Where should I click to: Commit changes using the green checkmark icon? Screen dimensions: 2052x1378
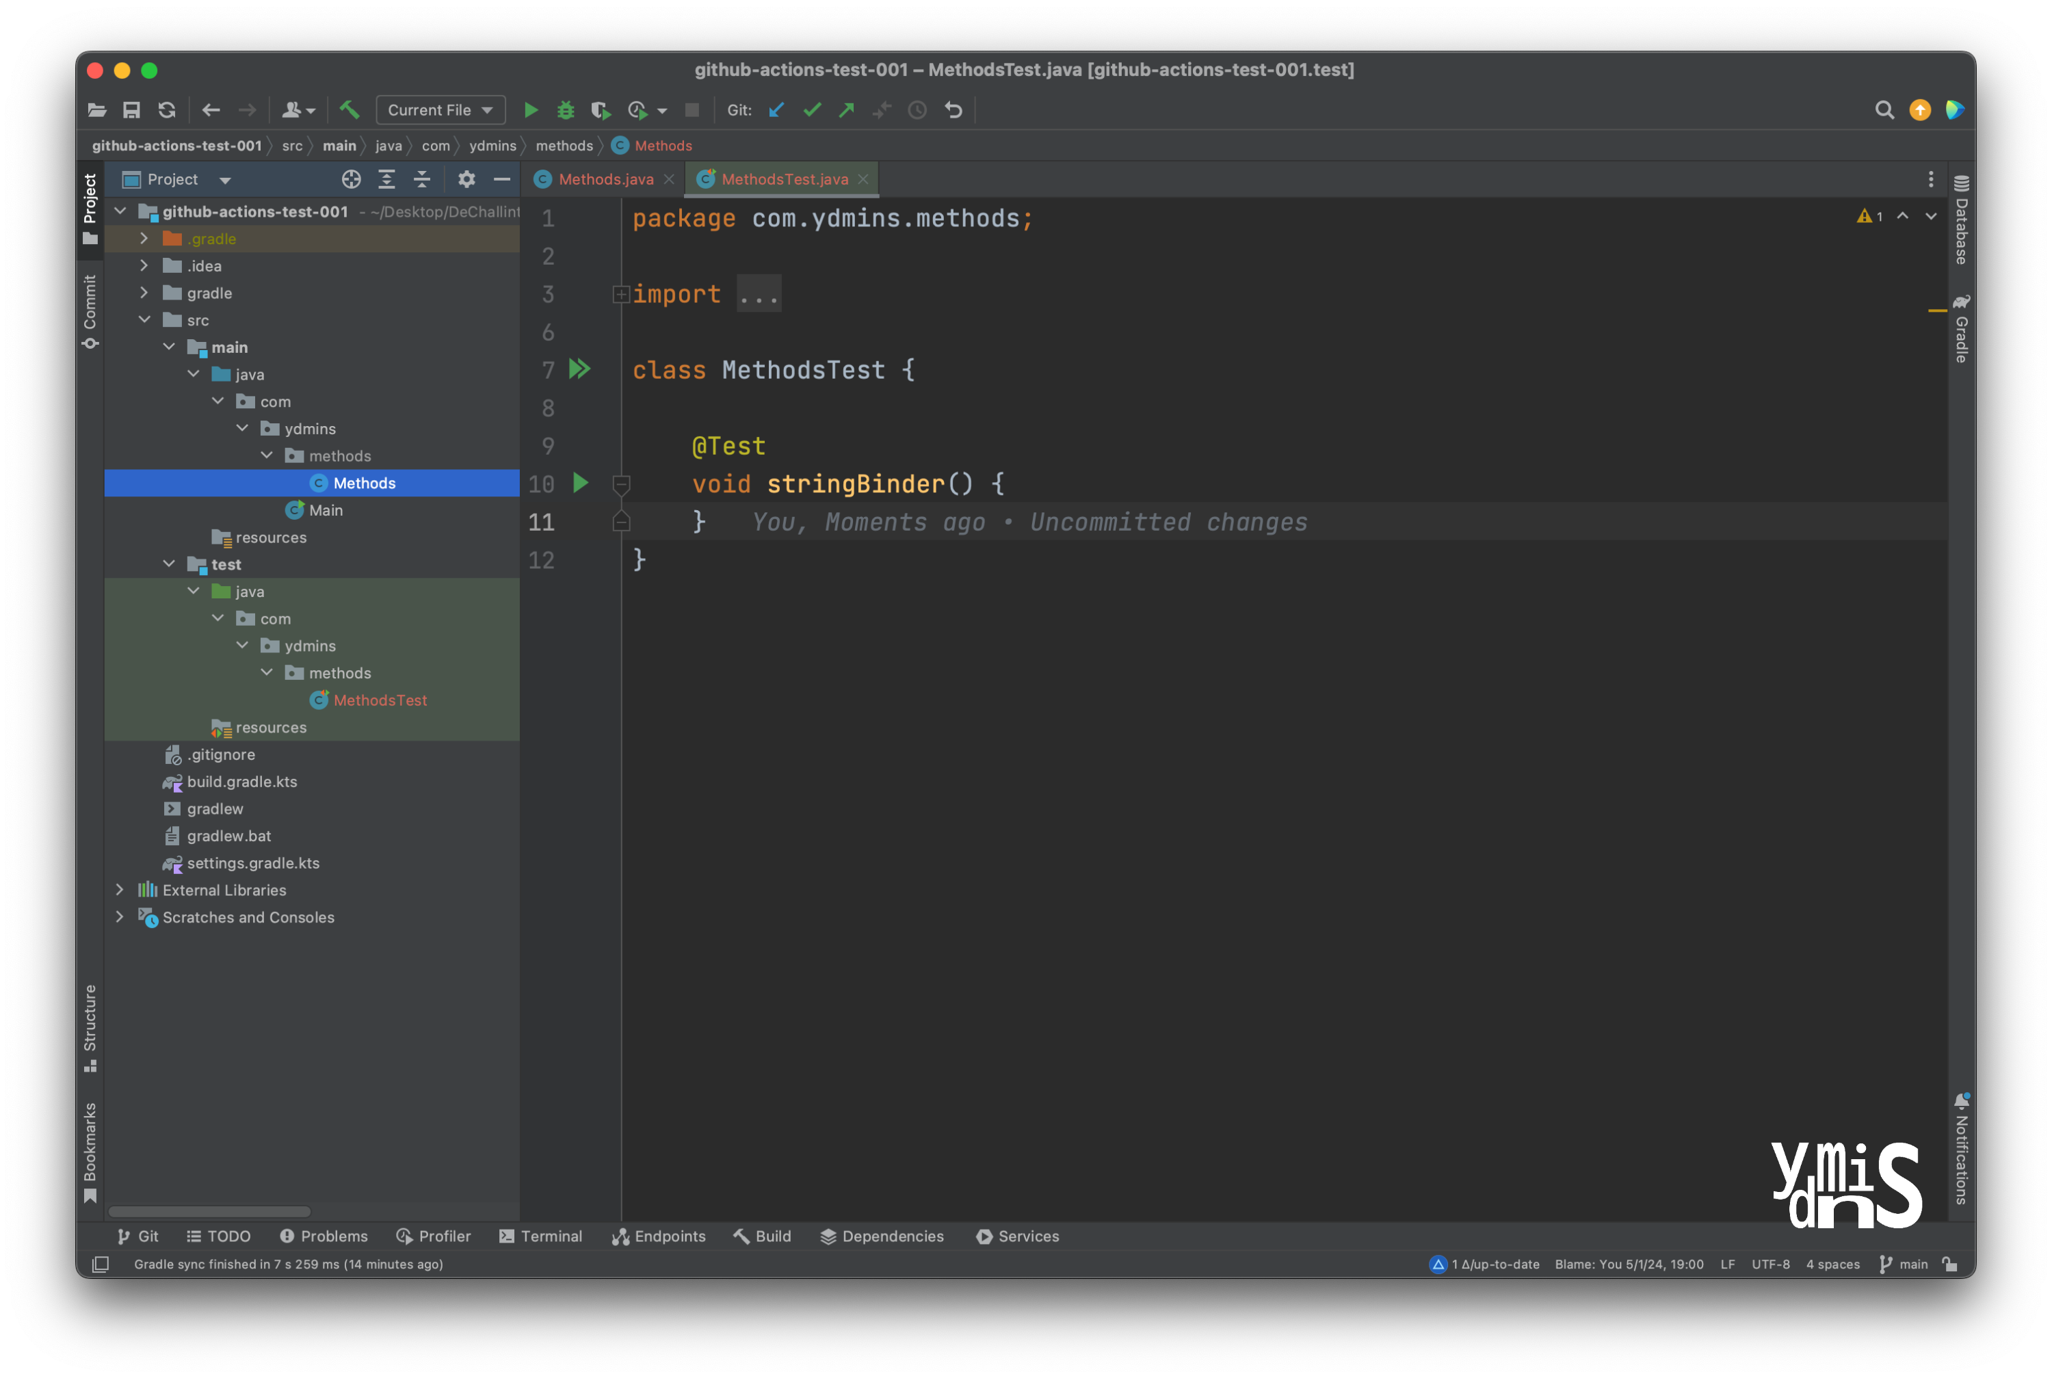(811, 110)
